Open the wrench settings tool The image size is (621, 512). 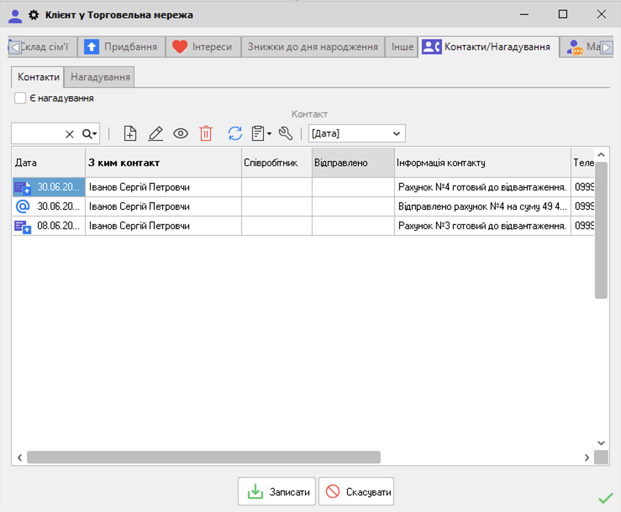coord(286,134)
